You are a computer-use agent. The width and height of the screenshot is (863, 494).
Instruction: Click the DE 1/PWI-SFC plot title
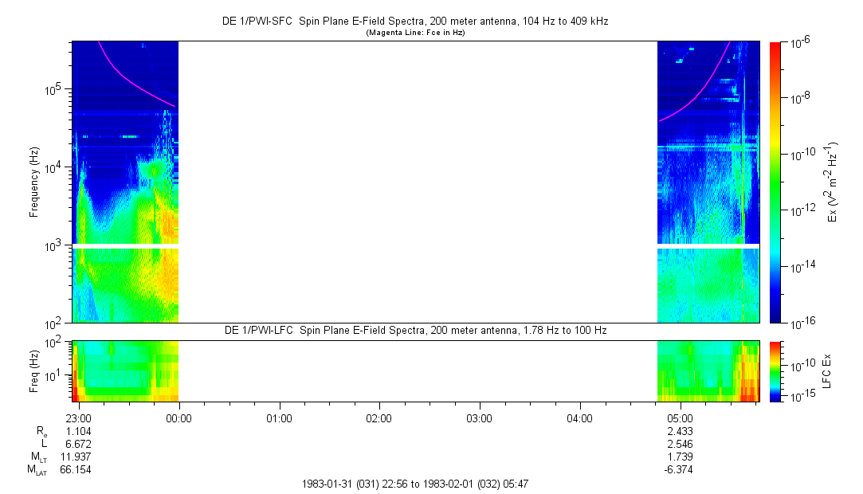(x=414, y=22)
